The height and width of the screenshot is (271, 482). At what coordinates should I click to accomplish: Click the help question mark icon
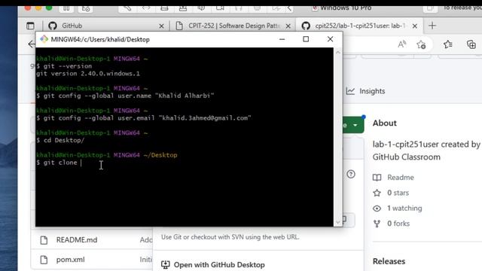click(x=351, y=174)
